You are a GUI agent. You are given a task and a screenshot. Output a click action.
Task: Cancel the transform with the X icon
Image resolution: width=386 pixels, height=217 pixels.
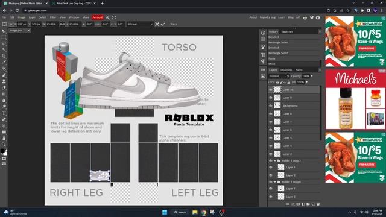[x=157, y=24]
